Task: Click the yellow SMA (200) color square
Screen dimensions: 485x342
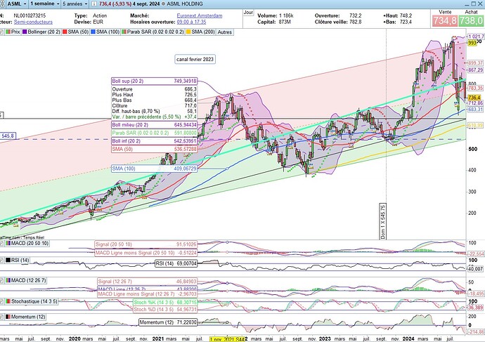Action: [x=188, y=32]
